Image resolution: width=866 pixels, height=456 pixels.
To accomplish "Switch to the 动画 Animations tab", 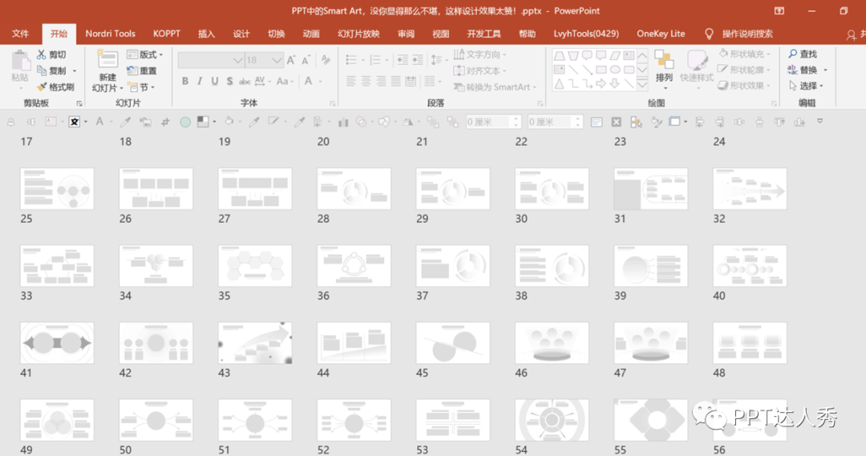I will tap(311, 34).
